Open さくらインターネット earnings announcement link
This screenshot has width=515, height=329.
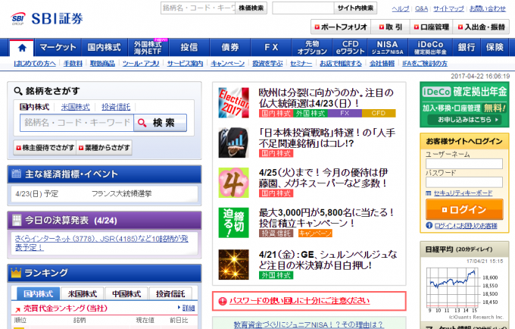tap(101, 243)
